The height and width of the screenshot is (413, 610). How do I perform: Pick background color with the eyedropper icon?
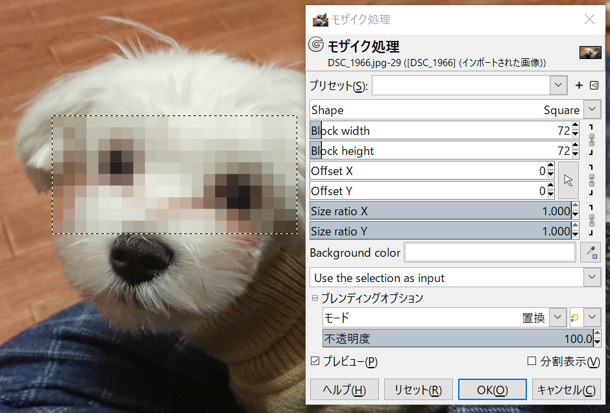tap(591, 253)
